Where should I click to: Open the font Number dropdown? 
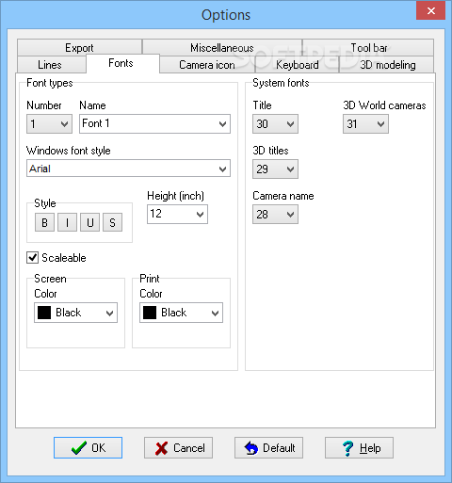[49, 124]
